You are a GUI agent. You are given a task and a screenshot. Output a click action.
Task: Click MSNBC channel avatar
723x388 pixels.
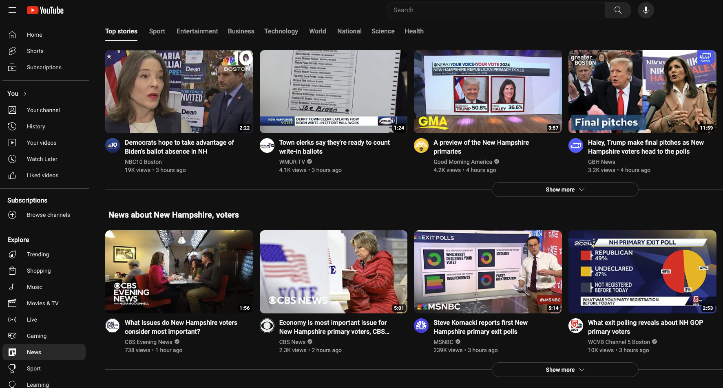(421, 326)
